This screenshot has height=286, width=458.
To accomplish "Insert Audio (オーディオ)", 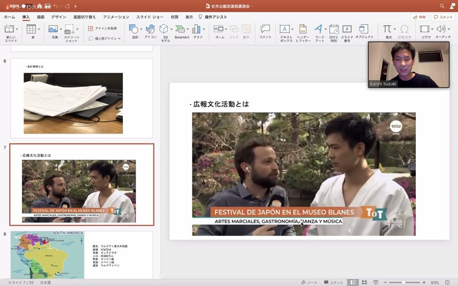I will click(441, 29).
